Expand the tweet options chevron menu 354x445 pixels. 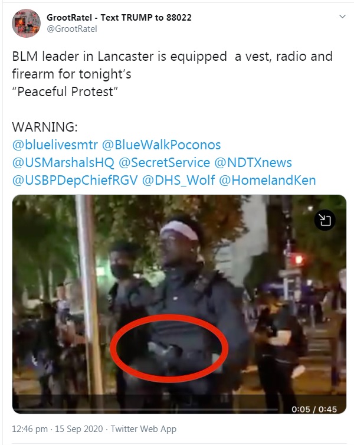pyautogui.click(x=342, y=17)
